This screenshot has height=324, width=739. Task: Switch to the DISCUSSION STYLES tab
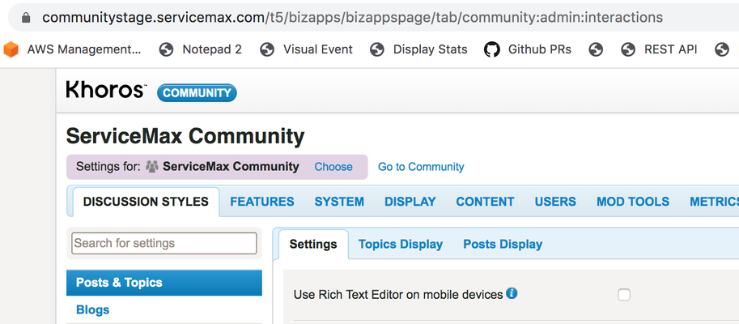(x=146, y=202)
